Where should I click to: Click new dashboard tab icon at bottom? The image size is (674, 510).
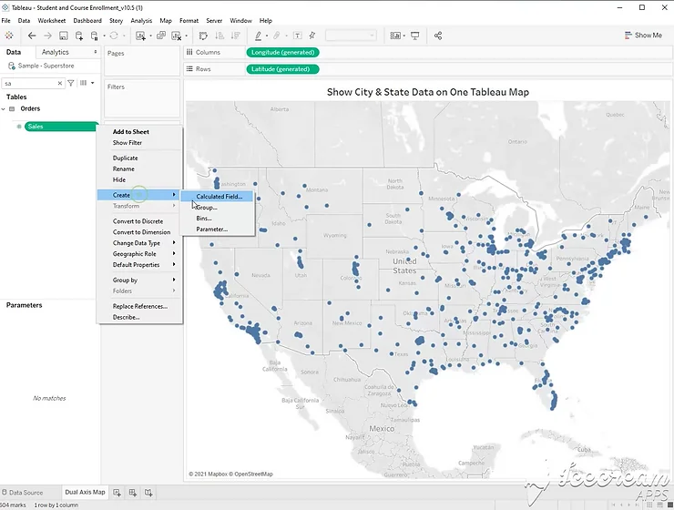tap(133, 493)
